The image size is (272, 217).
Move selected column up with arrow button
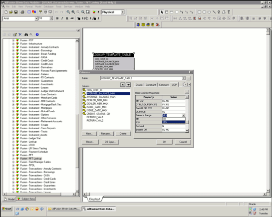tap(123, 85)
